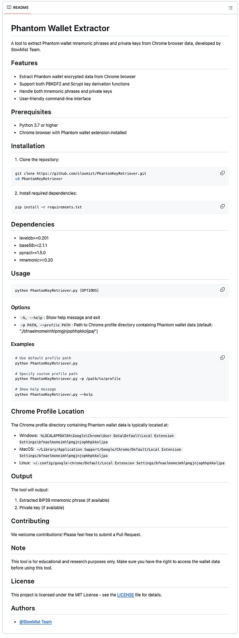The height and width of the screenshot is (638, 239).
Task: Copy the Examples code block
Action: (222, 357)
